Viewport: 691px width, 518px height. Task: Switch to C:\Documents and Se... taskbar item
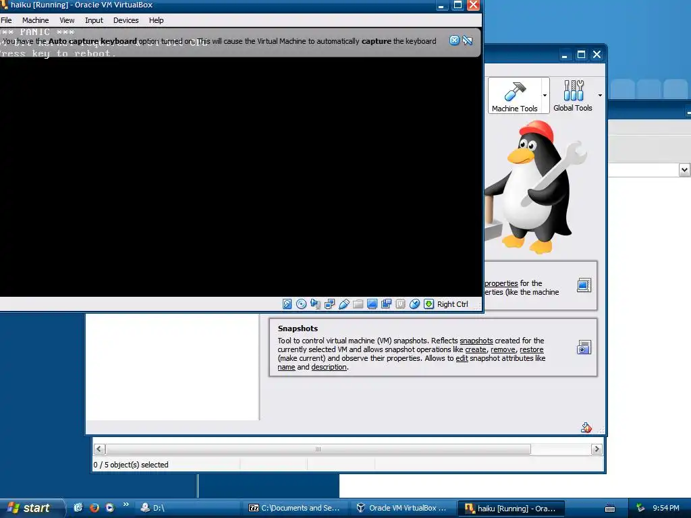click(294, 508)
